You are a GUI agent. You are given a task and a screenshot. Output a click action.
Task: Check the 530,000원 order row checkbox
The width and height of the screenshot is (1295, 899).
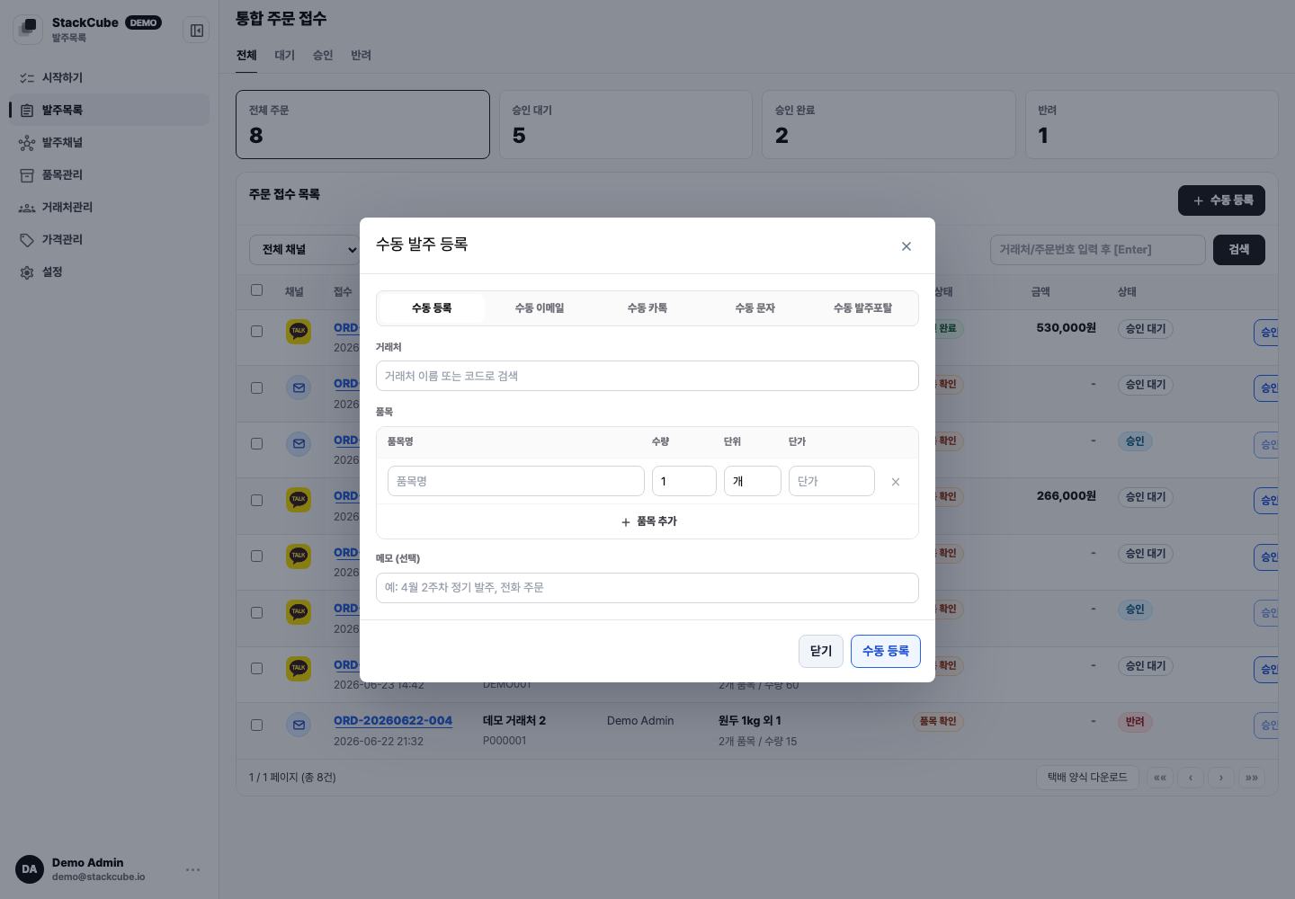(x=256, y=332)
